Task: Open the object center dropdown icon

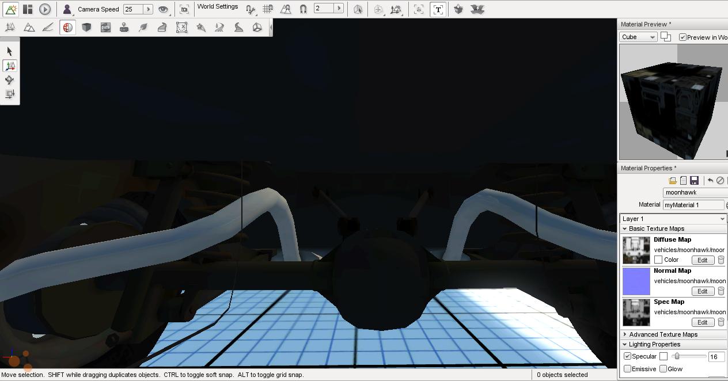Action: coord(378,9)
